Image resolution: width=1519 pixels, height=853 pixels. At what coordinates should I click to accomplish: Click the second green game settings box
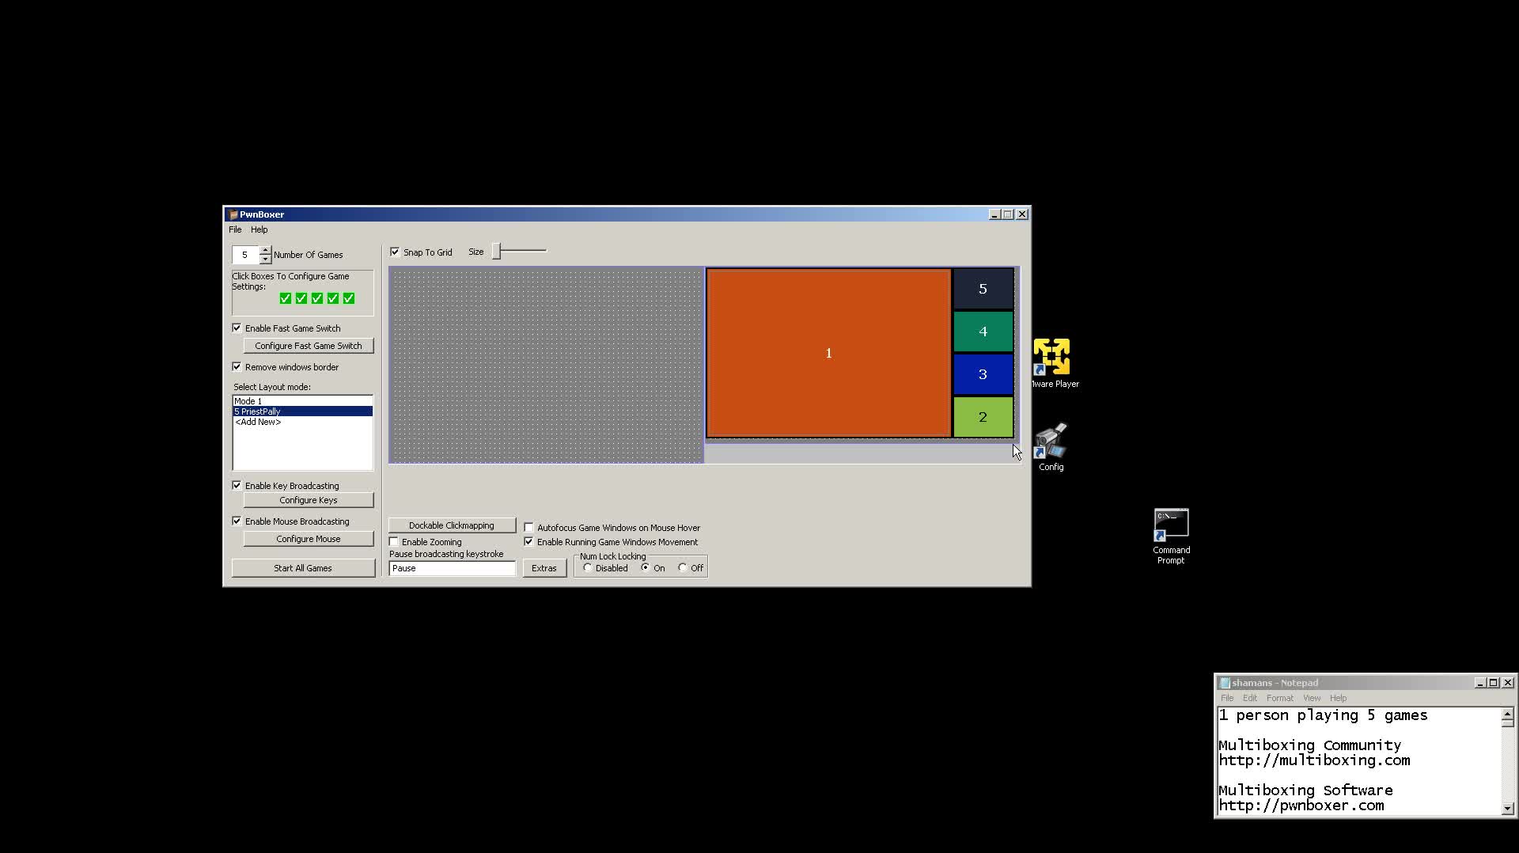pos(301,298)
